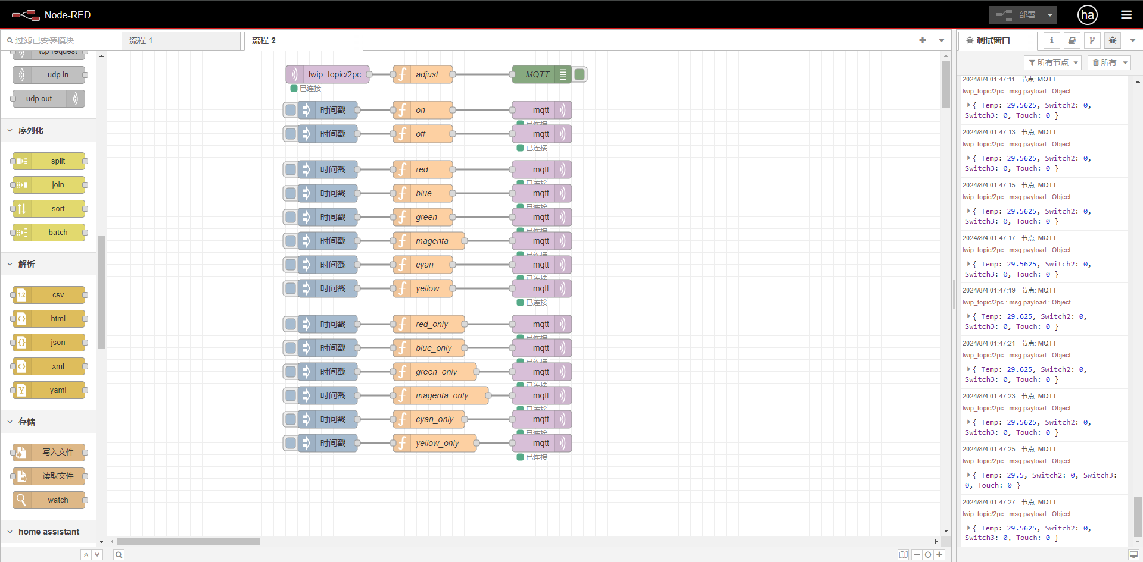Open the help book sidebar tab
The image size is (1143, 562).
(1072, 40)
